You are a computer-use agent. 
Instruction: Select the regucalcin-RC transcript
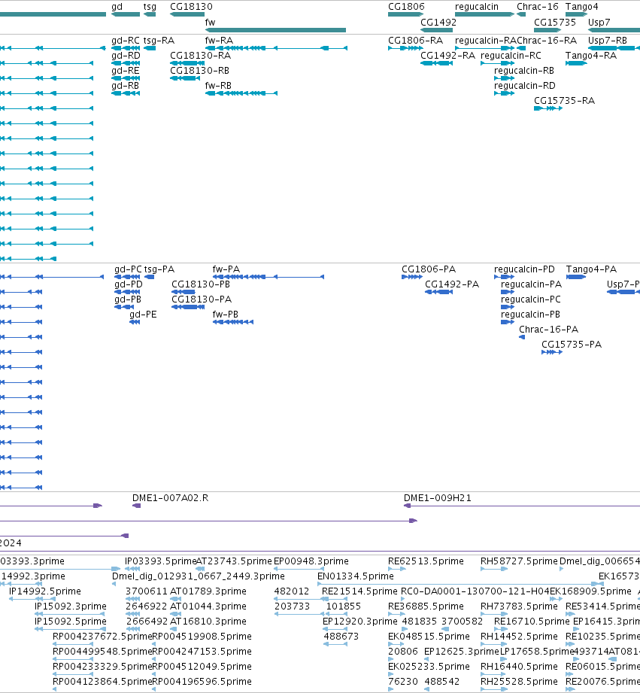(x=497, y=63)
